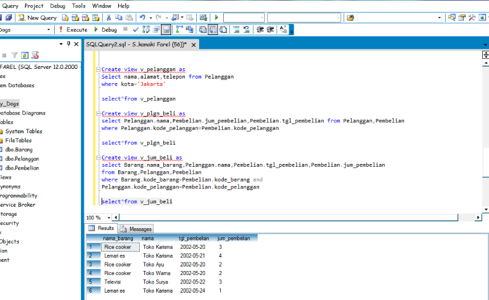
Task: Toggle Include Client Statistics
Action: coord(189,30)
